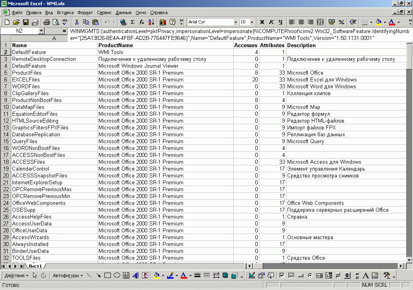This screenshot has width=413, height=290.
Task: Open 3-D effects for shape
Action: coord(234,275)
